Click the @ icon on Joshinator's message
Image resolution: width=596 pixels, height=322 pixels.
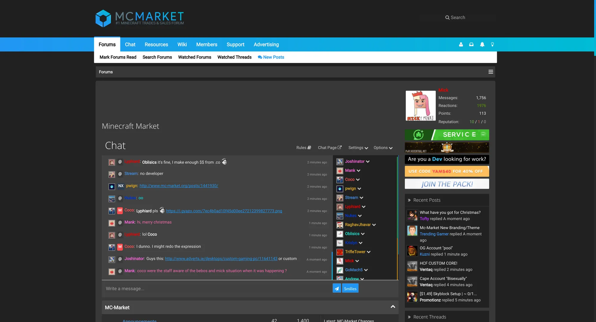click(120, 259)
